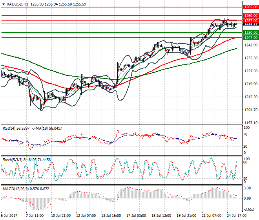This screenshot has height=220, width=259.
Task: Select the OHLC values 1255.93 1255.94 1255.50 1255.59
Action: [58, 4]
